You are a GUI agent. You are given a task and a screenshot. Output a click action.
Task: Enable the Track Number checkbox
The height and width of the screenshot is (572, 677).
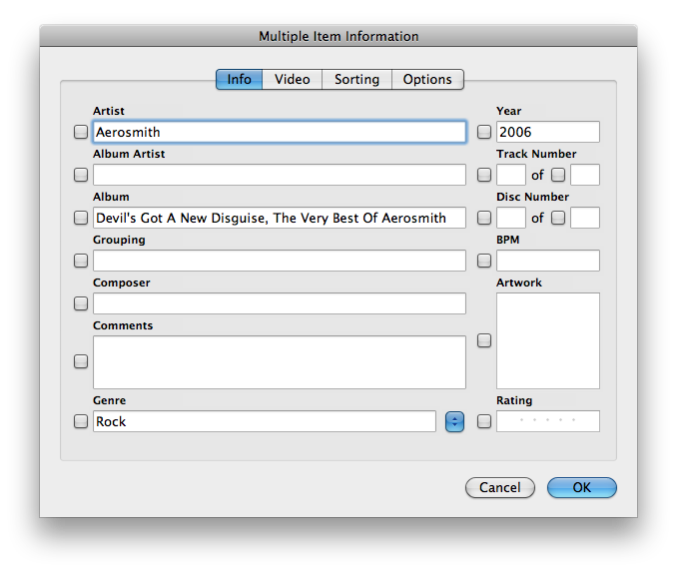(x=484, y=175)
